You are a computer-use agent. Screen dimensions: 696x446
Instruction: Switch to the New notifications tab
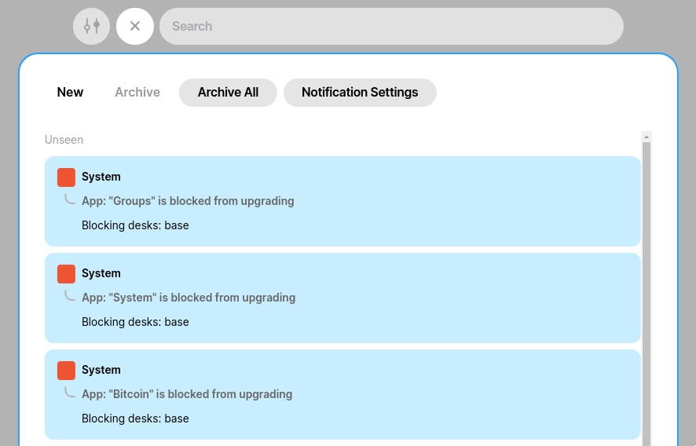(x=70, y=93)
